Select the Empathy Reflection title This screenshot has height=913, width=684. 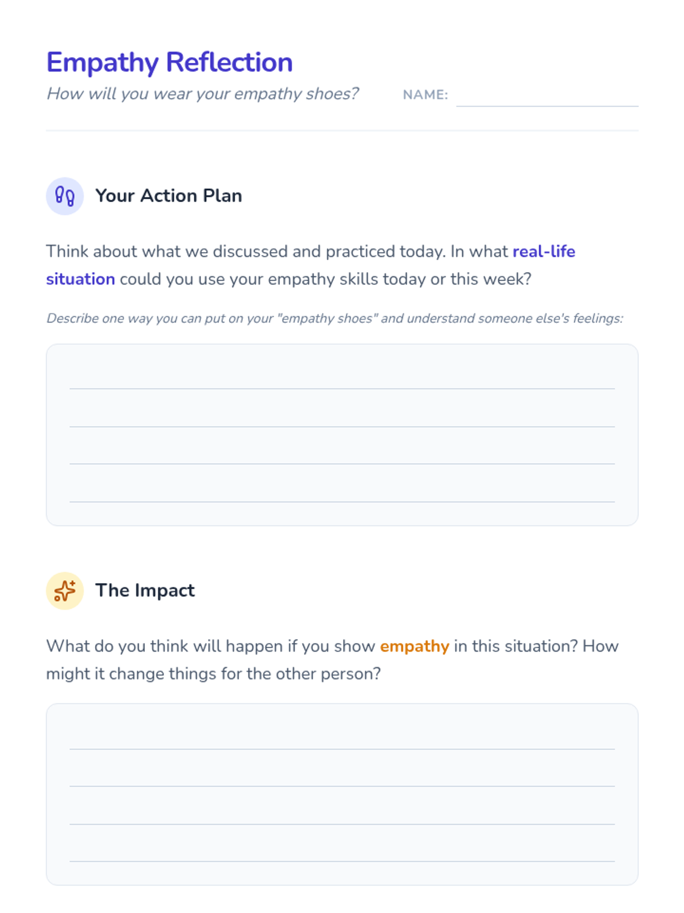click(169, 62)
